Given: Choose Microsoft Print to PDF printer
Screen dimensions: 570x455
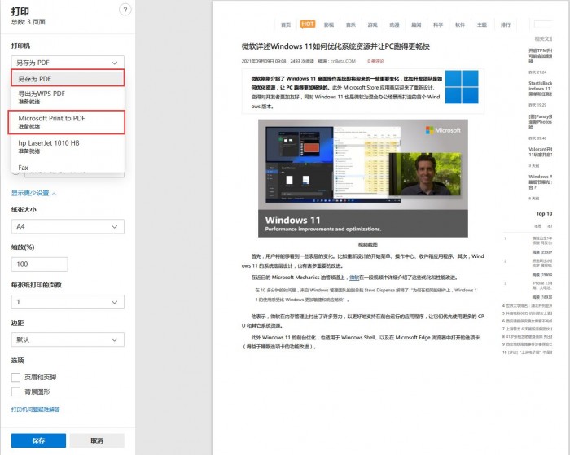Looking at the screenshot, I should 68,122.
